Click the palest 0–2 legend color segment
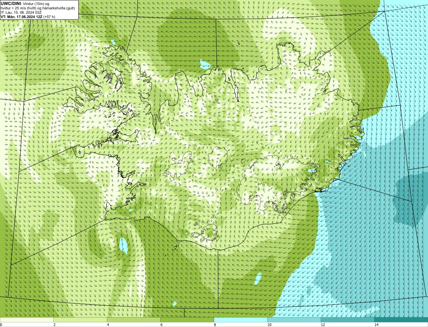 coord(27,320)
